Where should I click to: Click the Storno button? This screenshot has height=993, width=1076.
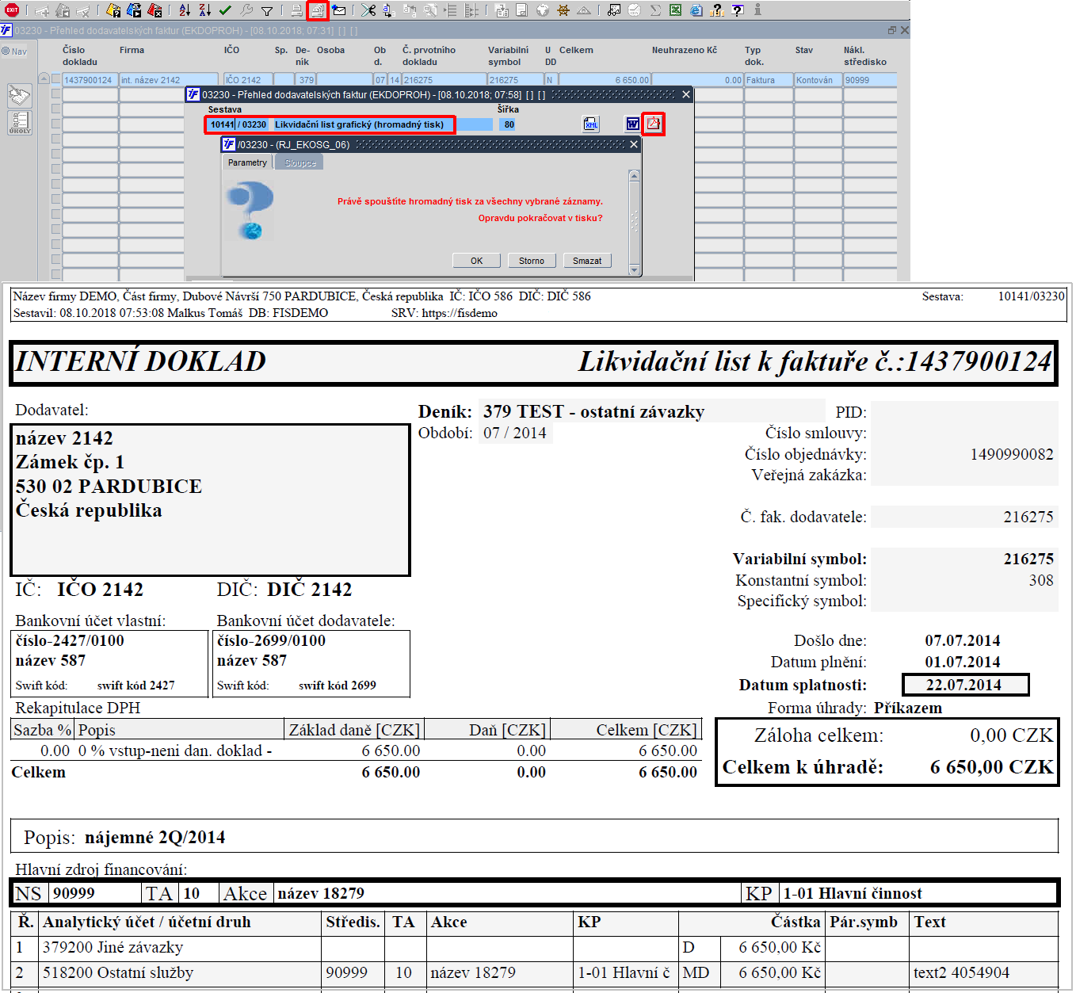pos(532,261)
